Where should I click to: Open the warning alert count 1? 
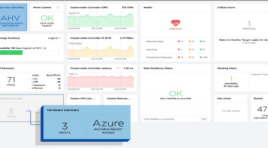click(x=231, y=79)
